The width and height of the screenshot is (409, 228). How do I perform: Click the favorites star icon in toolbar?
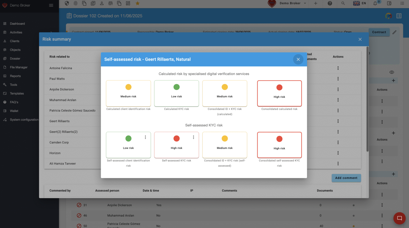137,3
